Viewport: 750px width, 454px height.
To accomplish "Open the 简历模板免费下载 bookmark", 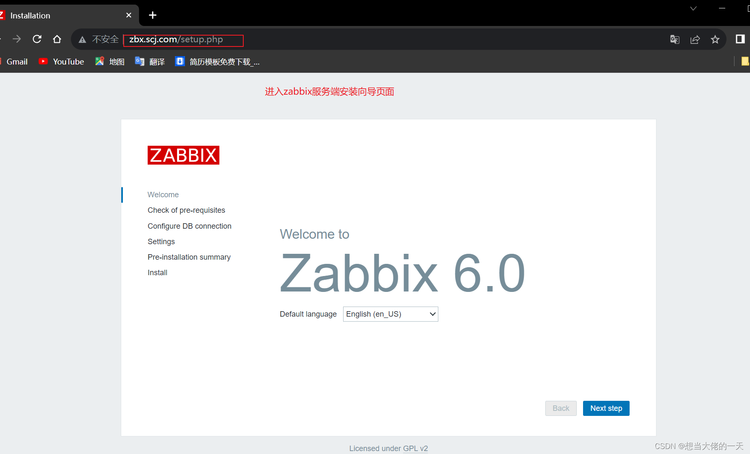I will click(217, 62).
